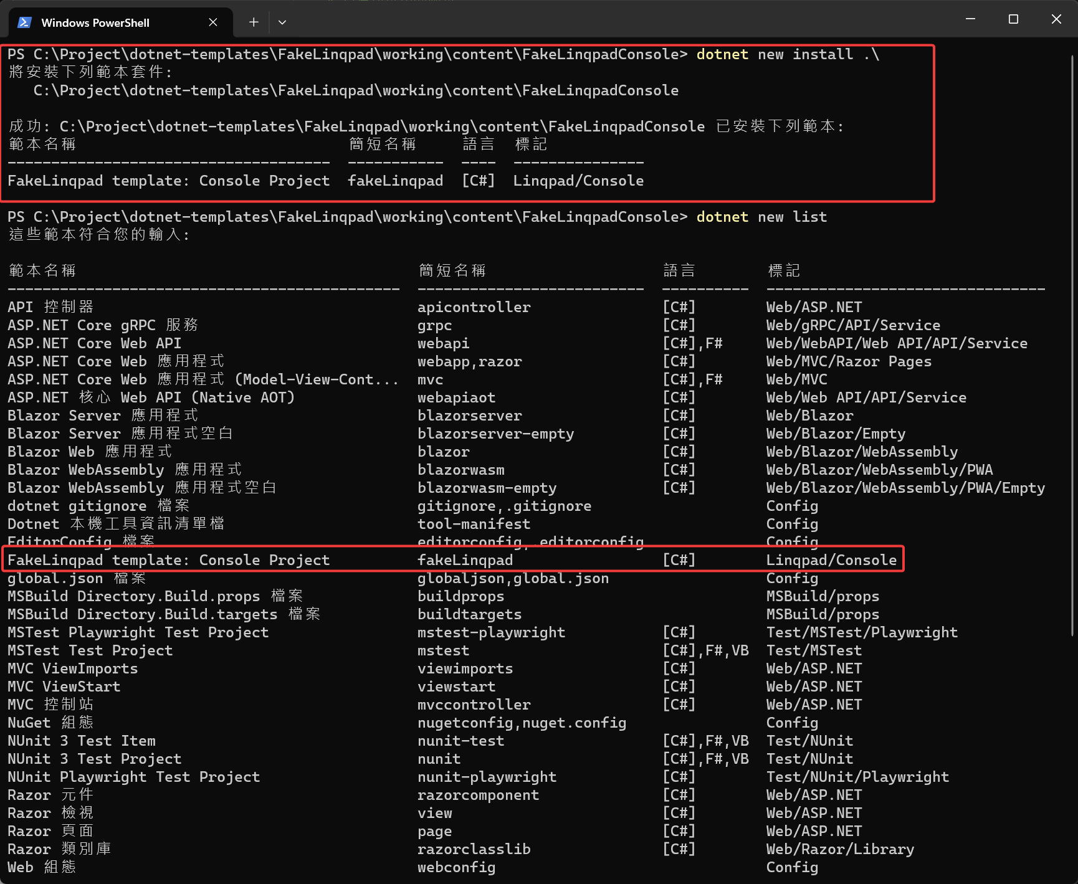Open the new tab profile dropdown
The width and height of the screenshot is (1078, 884).
(282, 22)
